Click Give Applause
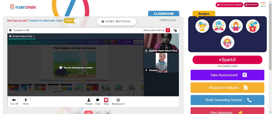This screenshot has height=114, width=272. tap(227, 111)
